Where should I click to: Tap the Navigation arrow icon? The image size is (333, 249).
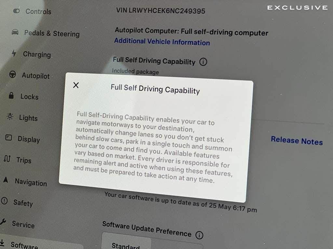tap(6, 180)
